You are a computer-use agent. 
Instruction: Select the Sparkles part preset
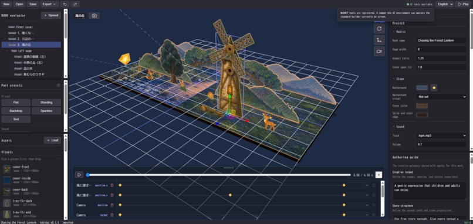[46, 111]
